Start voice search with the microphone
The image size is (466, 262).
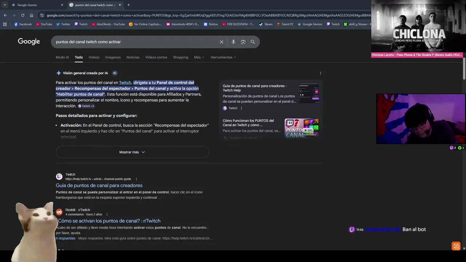click(233, 42)
